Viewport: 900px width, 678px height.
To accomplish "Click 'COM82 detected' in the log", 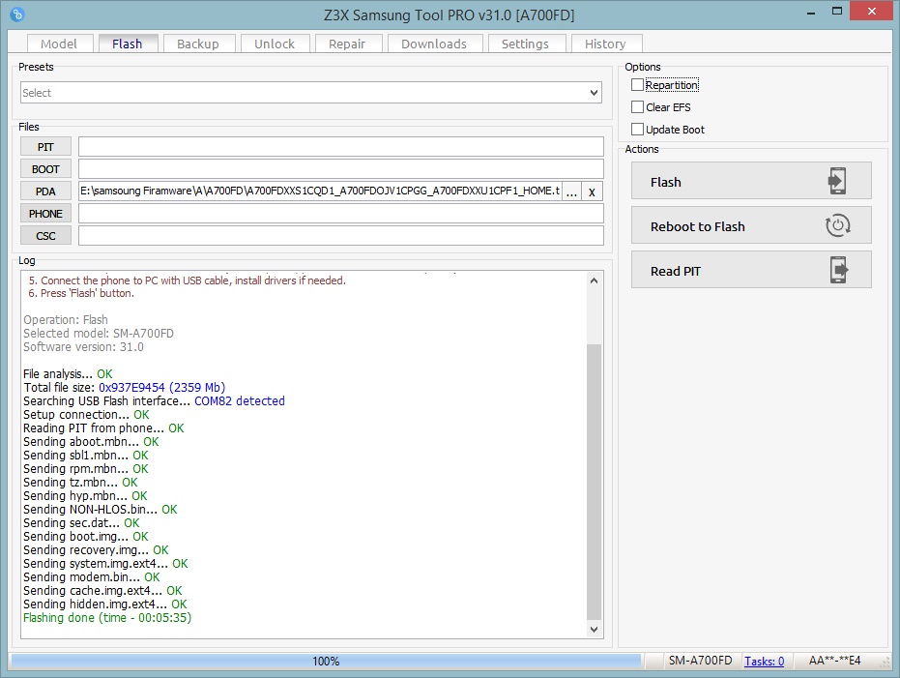I will pyautogui.click(x=240, y=400).
